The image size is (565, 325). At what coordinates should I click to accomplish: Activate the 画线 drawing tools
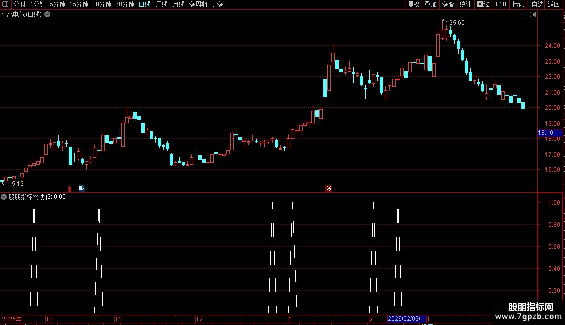(483, 4)
